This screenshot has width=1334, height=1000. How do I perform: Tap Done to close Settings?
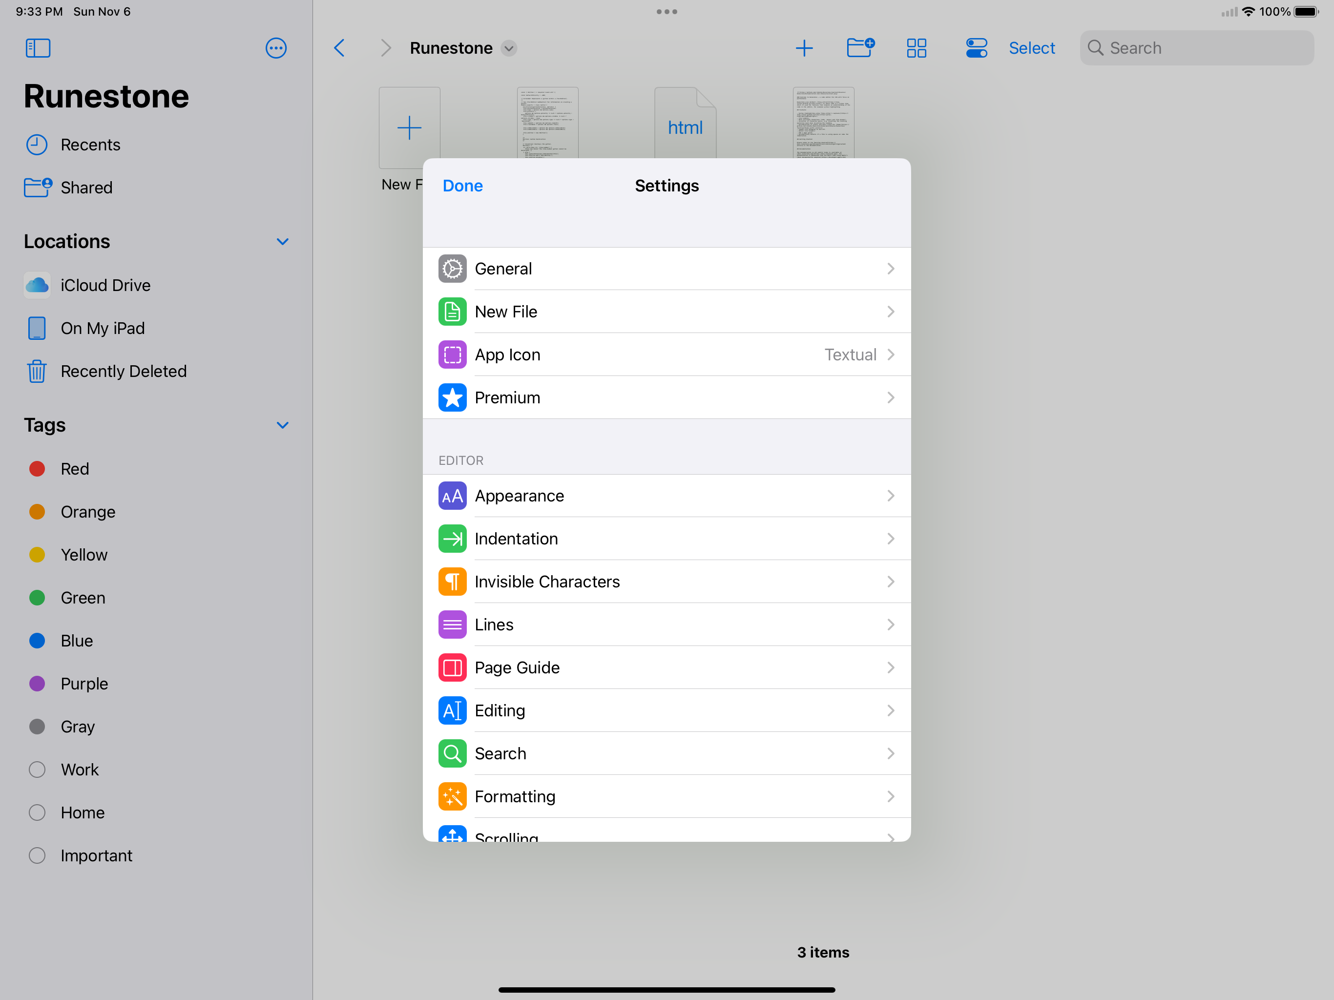(462, 186)
